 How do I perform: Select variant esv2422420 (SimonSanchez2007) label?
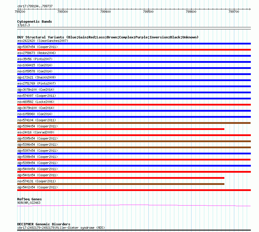[43, 41]
